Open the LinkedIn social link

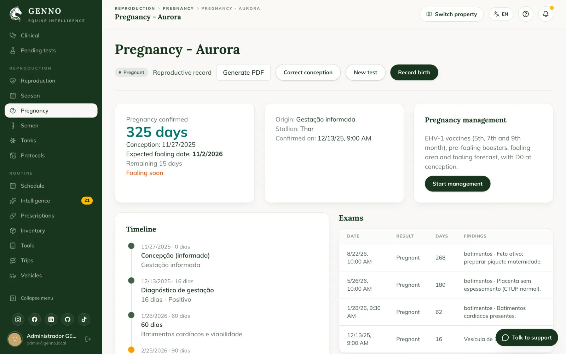click(51, 319)
